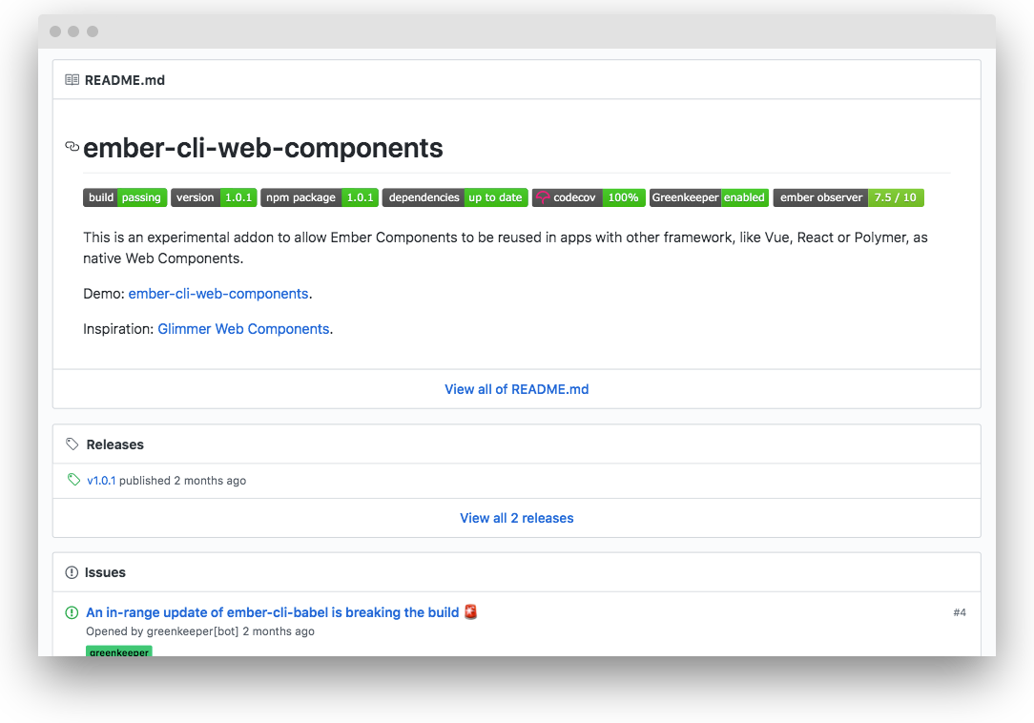Open the version 1.0.1 badge

(214, 197)
